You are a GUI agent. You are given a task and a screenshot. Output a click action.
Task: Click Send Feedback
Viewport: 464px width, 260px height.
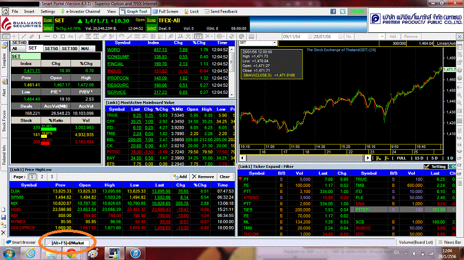tap(221, 11)
